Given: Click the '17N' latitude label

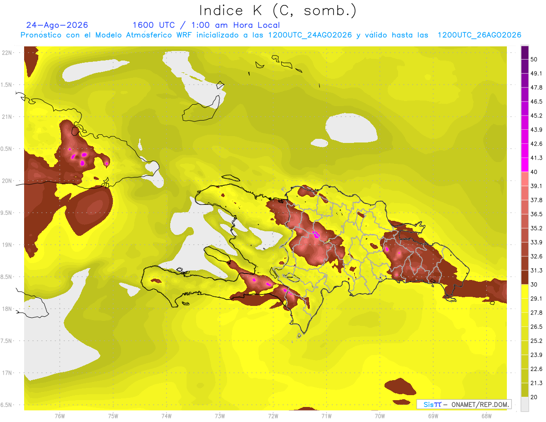Looking at the screenshot, I should pyautogui.click(x=7, y=373).
